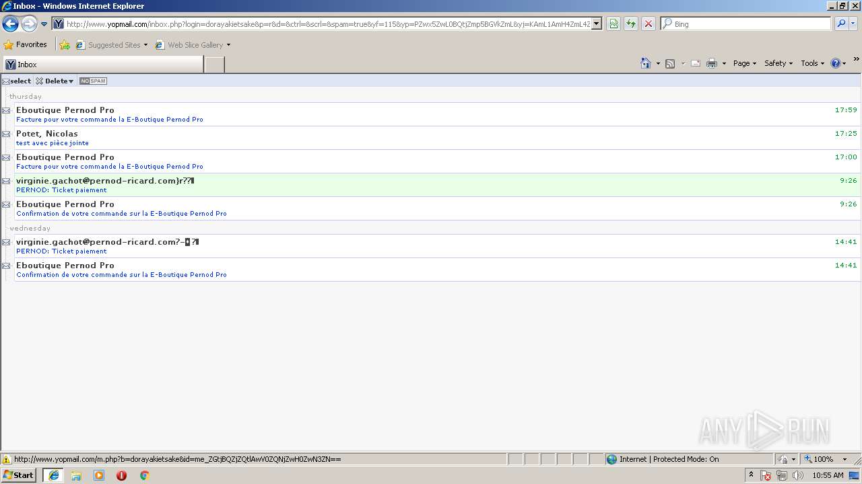Click the Show desktop button
This screenshot has width=862, height=484.
point(855,475)
